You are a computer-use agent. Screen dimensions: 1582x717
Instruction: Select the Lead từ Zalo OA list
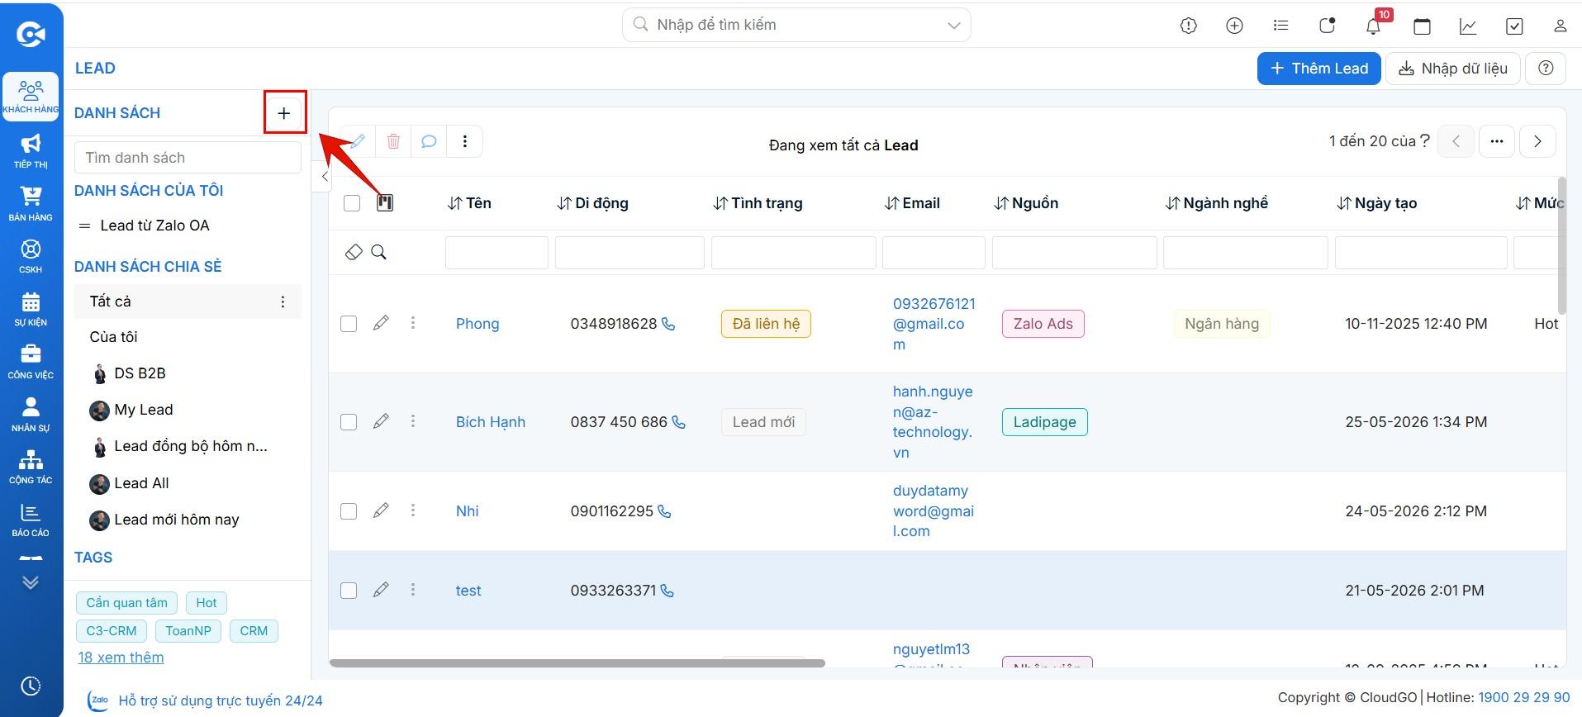pos(154,226)
